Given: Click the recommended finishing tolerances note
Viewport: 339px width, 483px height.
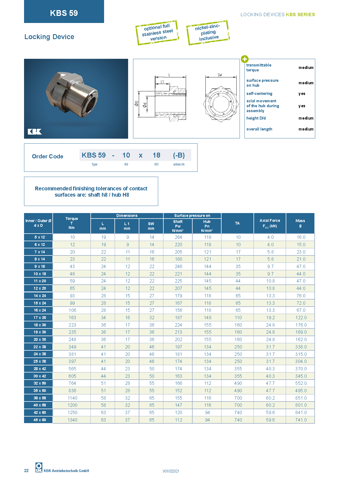Looking at the screenshot, I should click(91, 191).
